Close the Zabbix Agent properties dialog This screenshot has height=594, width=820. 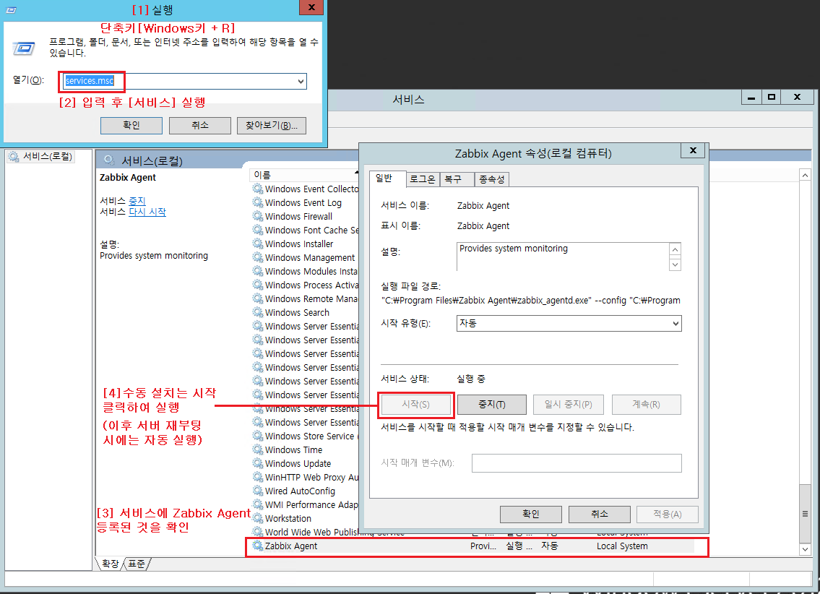(693, 150)
